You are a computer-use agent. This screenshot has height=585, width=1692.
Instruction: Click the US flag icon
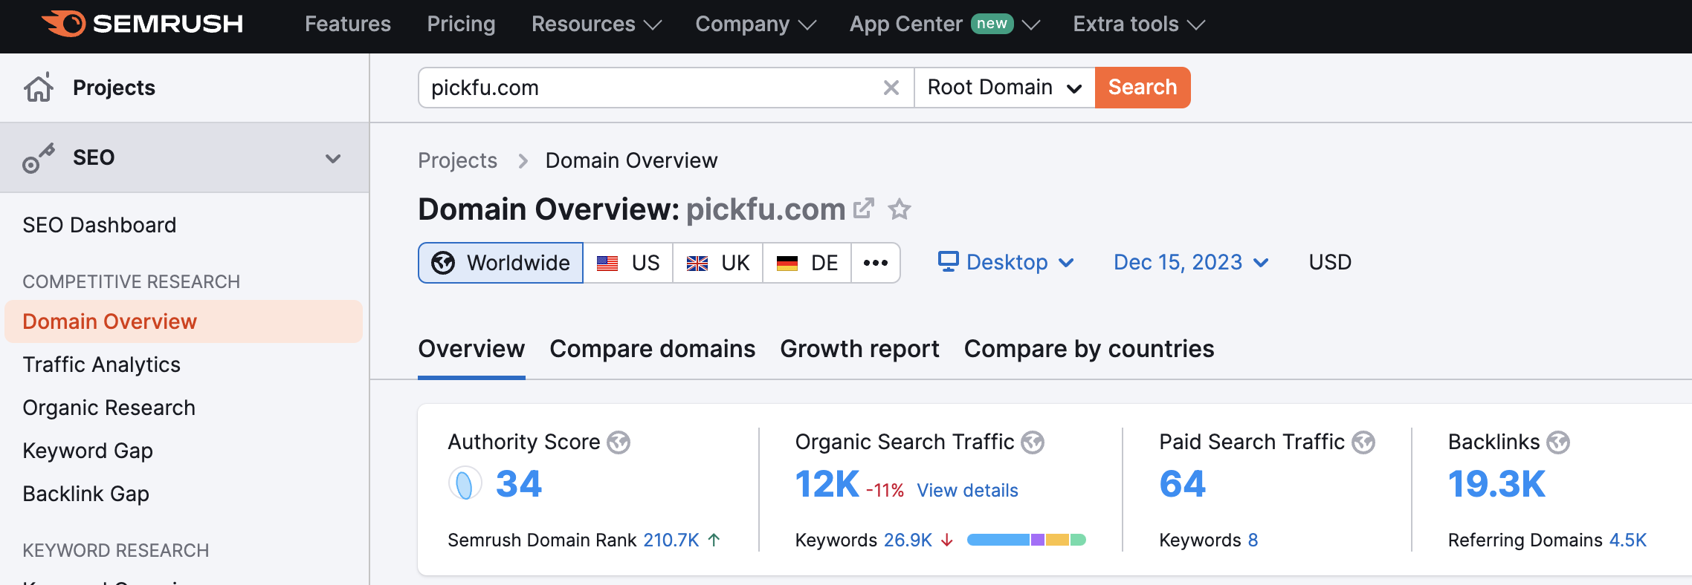607,263
